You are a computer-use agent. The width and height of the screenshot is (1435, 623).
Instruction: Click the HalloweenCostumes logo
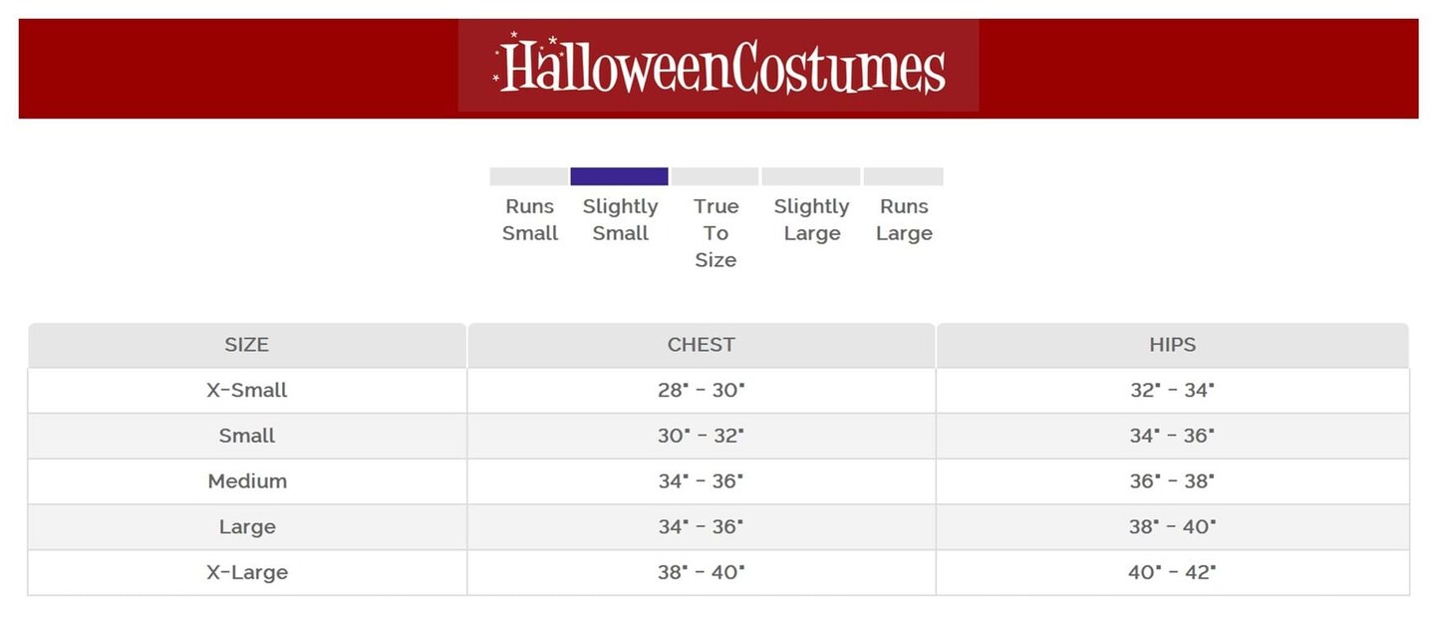[718, 67]
